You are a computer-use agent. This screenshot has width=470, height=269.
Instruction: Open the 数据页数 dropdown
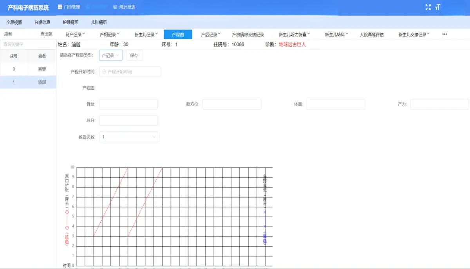pos(129,137)
